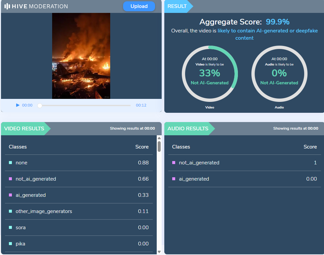This screenshot has height=255, width=324.
Task: Click the video results scrollbar thumb
Action: 159,146
